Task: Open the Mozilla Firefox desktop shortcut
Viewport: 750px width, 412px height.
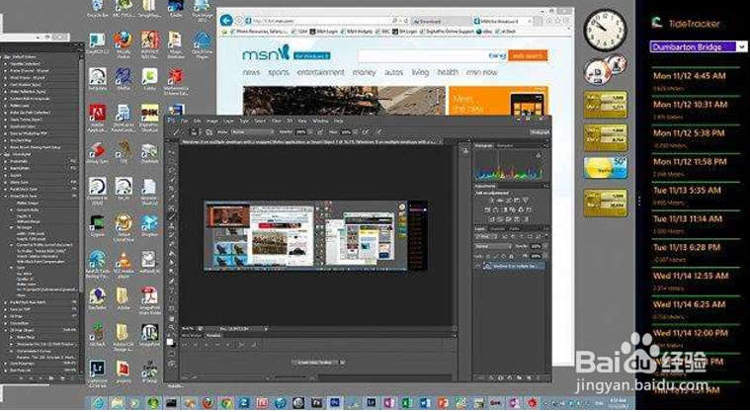Action: pos(123,43)
